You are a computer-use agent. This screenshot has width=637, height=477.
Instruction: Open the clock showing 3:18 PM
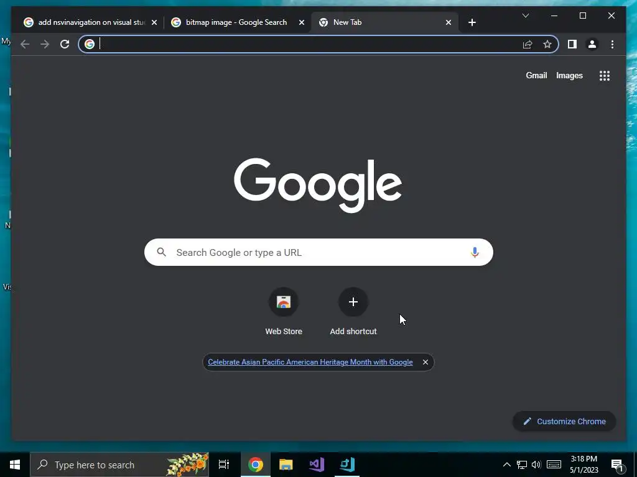pyautogui.click(x=584, y=465)
